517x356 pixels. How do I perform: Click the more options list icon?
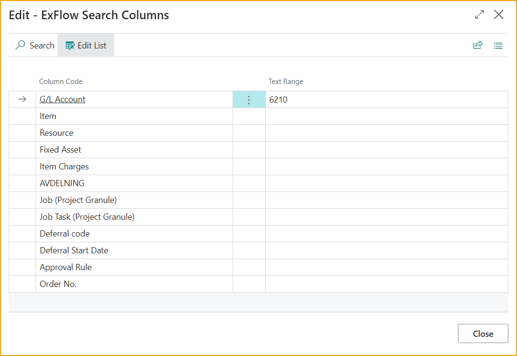(x=498, y=46)
